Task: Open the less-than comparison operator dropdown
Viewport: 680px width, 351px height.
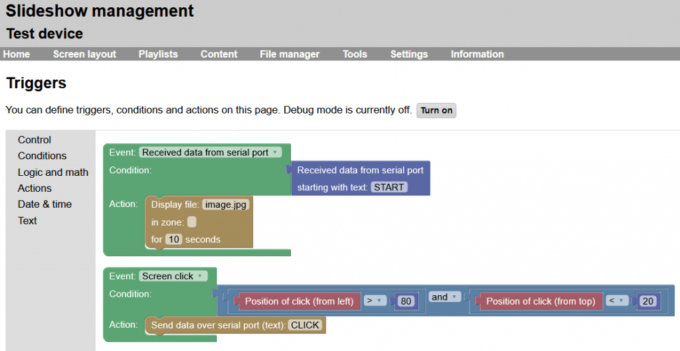Action: point(618,301)
